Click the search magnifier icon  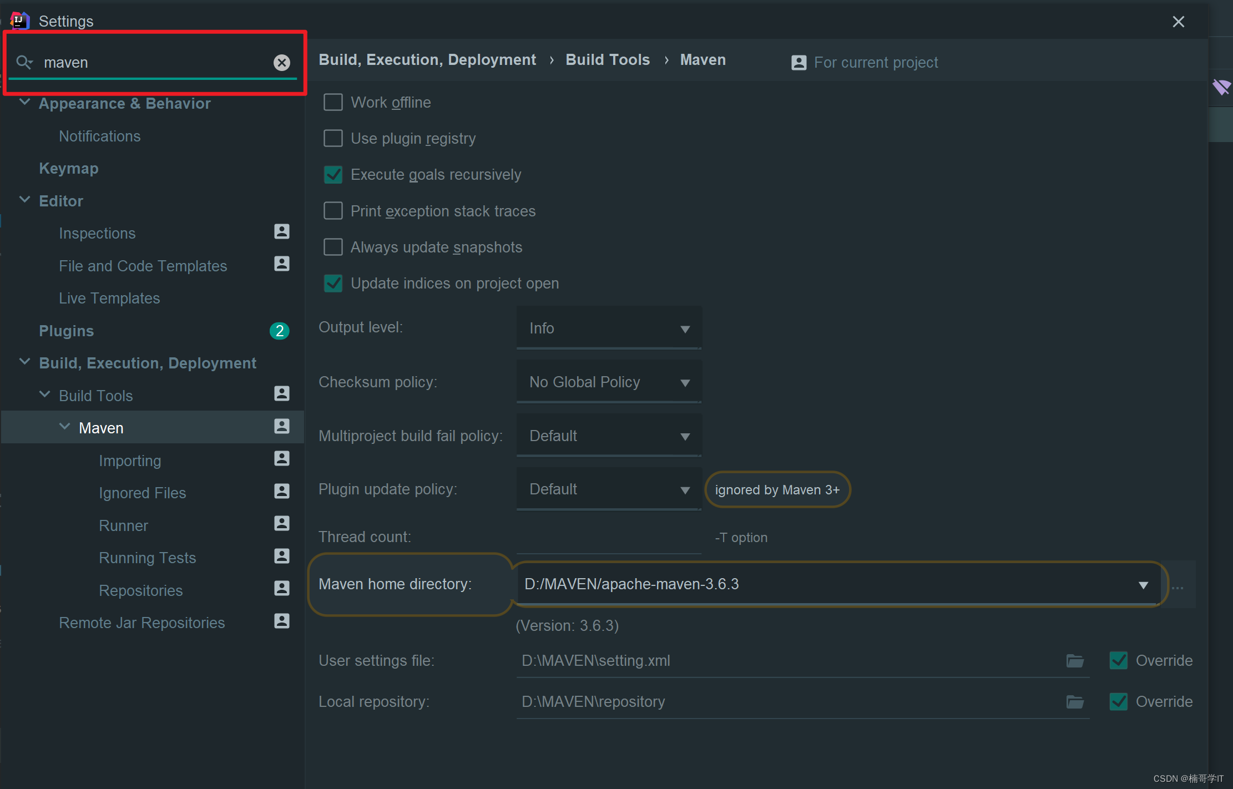23,62
